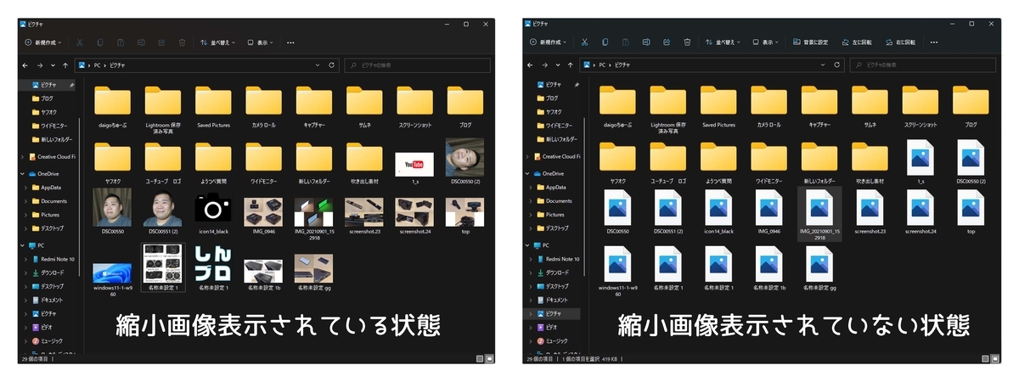Select icon14_black camera thumbnail in left window
The width and height of the screenshot is (1019, 382).
point(213,212)
